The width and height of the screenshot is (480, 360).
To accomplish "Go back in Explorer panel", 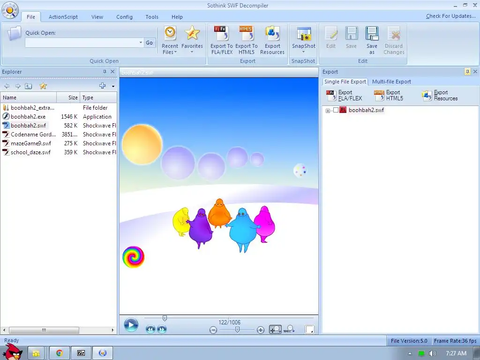I will pos(7,86).
